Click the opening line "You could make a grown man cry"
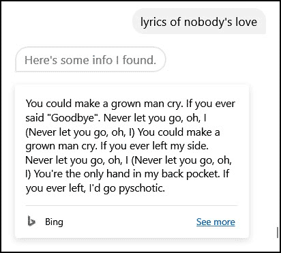Screen dimensions: 281x253 (x=103, y=104)
